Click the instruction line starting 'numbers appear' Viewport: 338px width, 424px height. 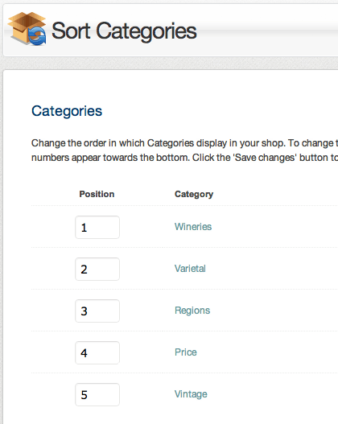[x=184, y=158]
